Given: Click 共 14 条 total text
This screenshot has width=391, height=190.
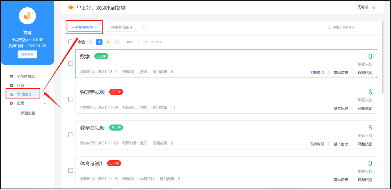Looking at the screenshot, I should [156, 42].
